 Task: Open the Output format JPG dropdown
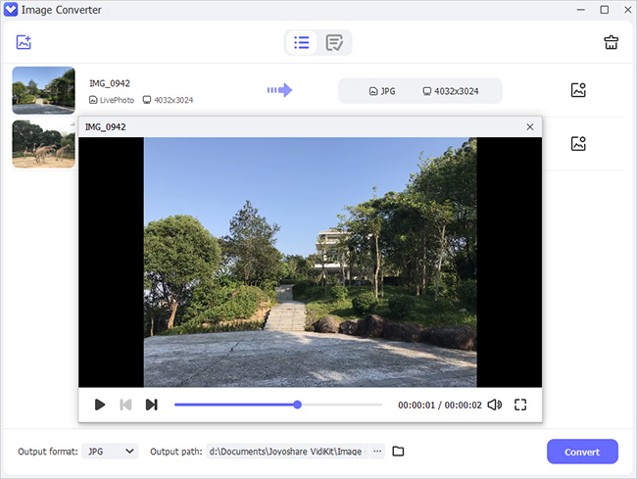coord(110,452)
